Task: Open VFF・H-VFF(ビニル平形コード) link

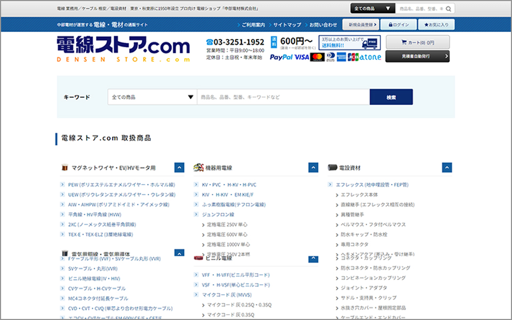Action: [x=236, y=275]
